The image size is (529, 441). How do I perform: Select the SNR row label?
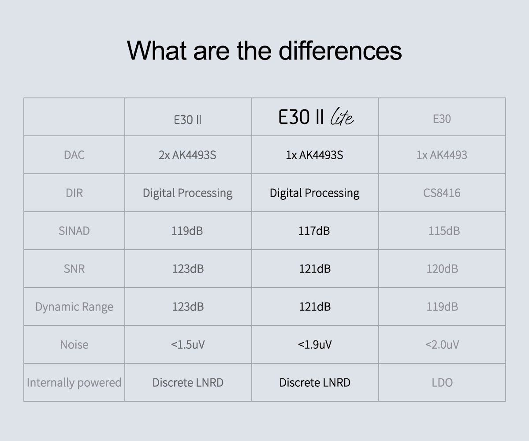74,269
